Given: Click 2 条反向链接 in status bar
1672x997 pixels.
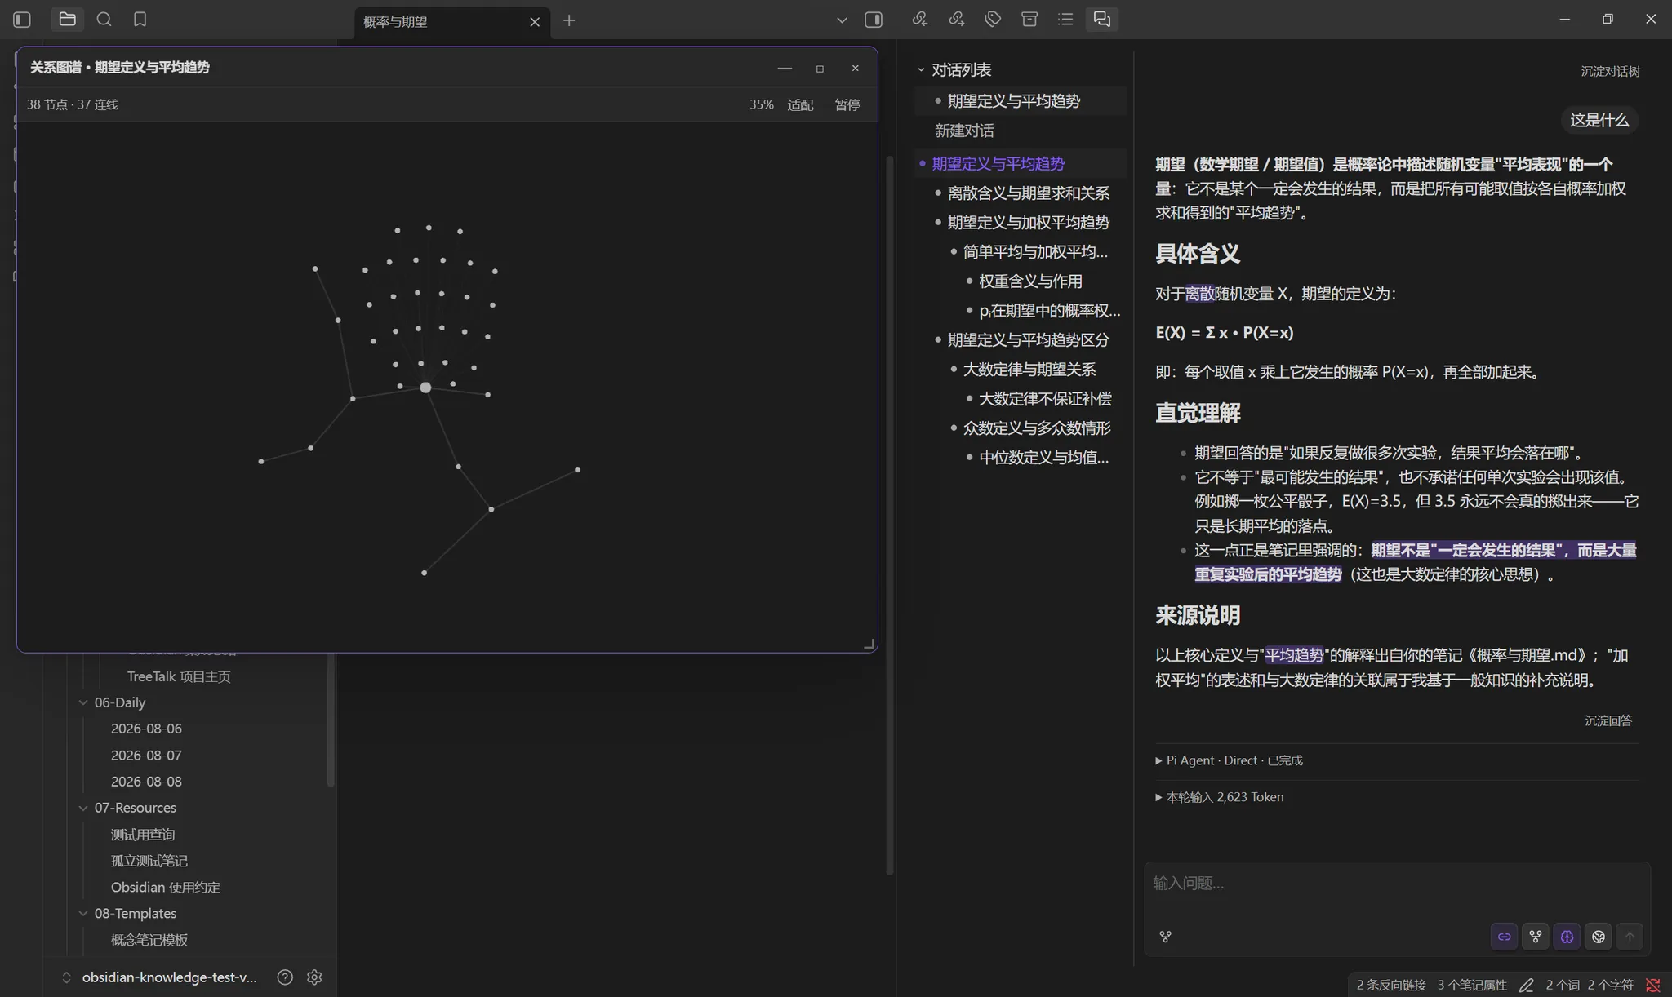Looking at the screenshot, I should 1391,986.
